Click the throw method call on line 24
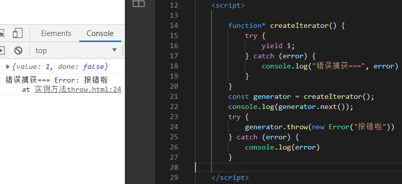The width and height of the screenshot is (402, 184). [297, 127]
